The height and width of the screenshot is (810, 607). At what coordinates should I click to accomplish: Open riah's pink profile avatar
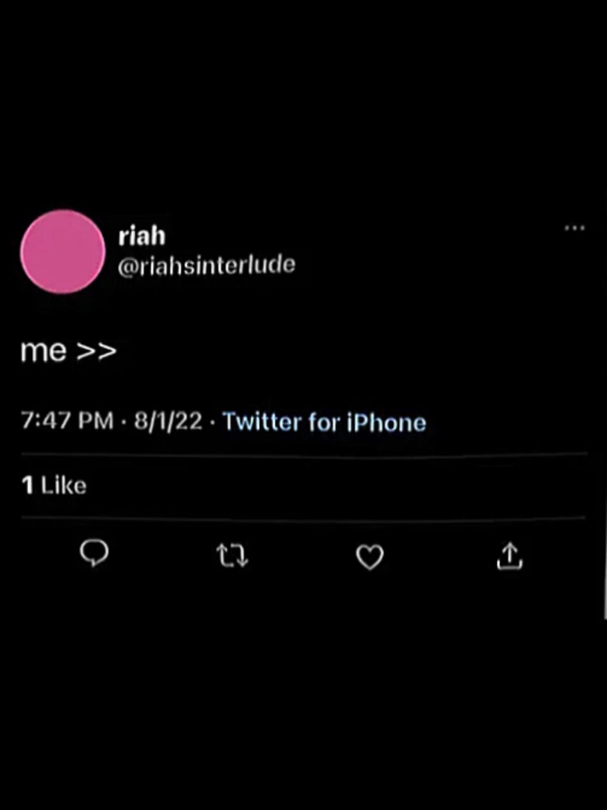(x=63, y=251)
